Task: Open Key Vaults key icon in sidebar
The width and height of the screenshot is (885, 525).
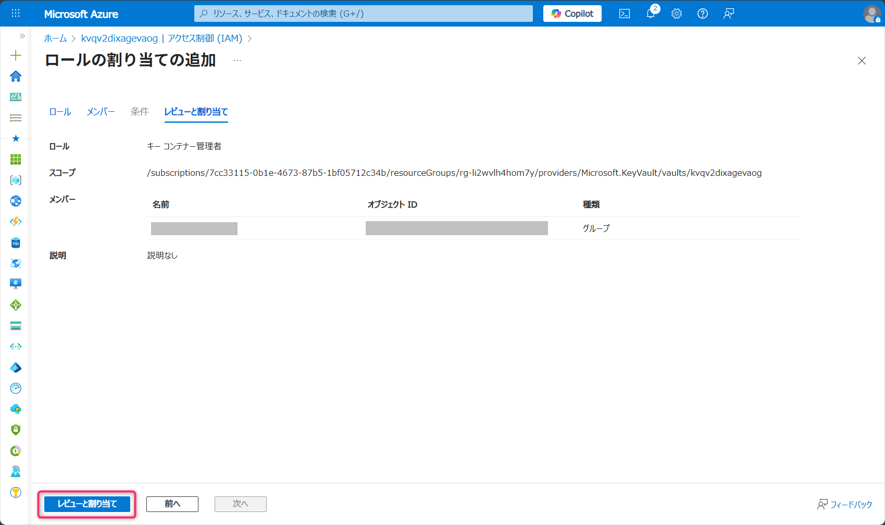Action: tap(16, 492)
